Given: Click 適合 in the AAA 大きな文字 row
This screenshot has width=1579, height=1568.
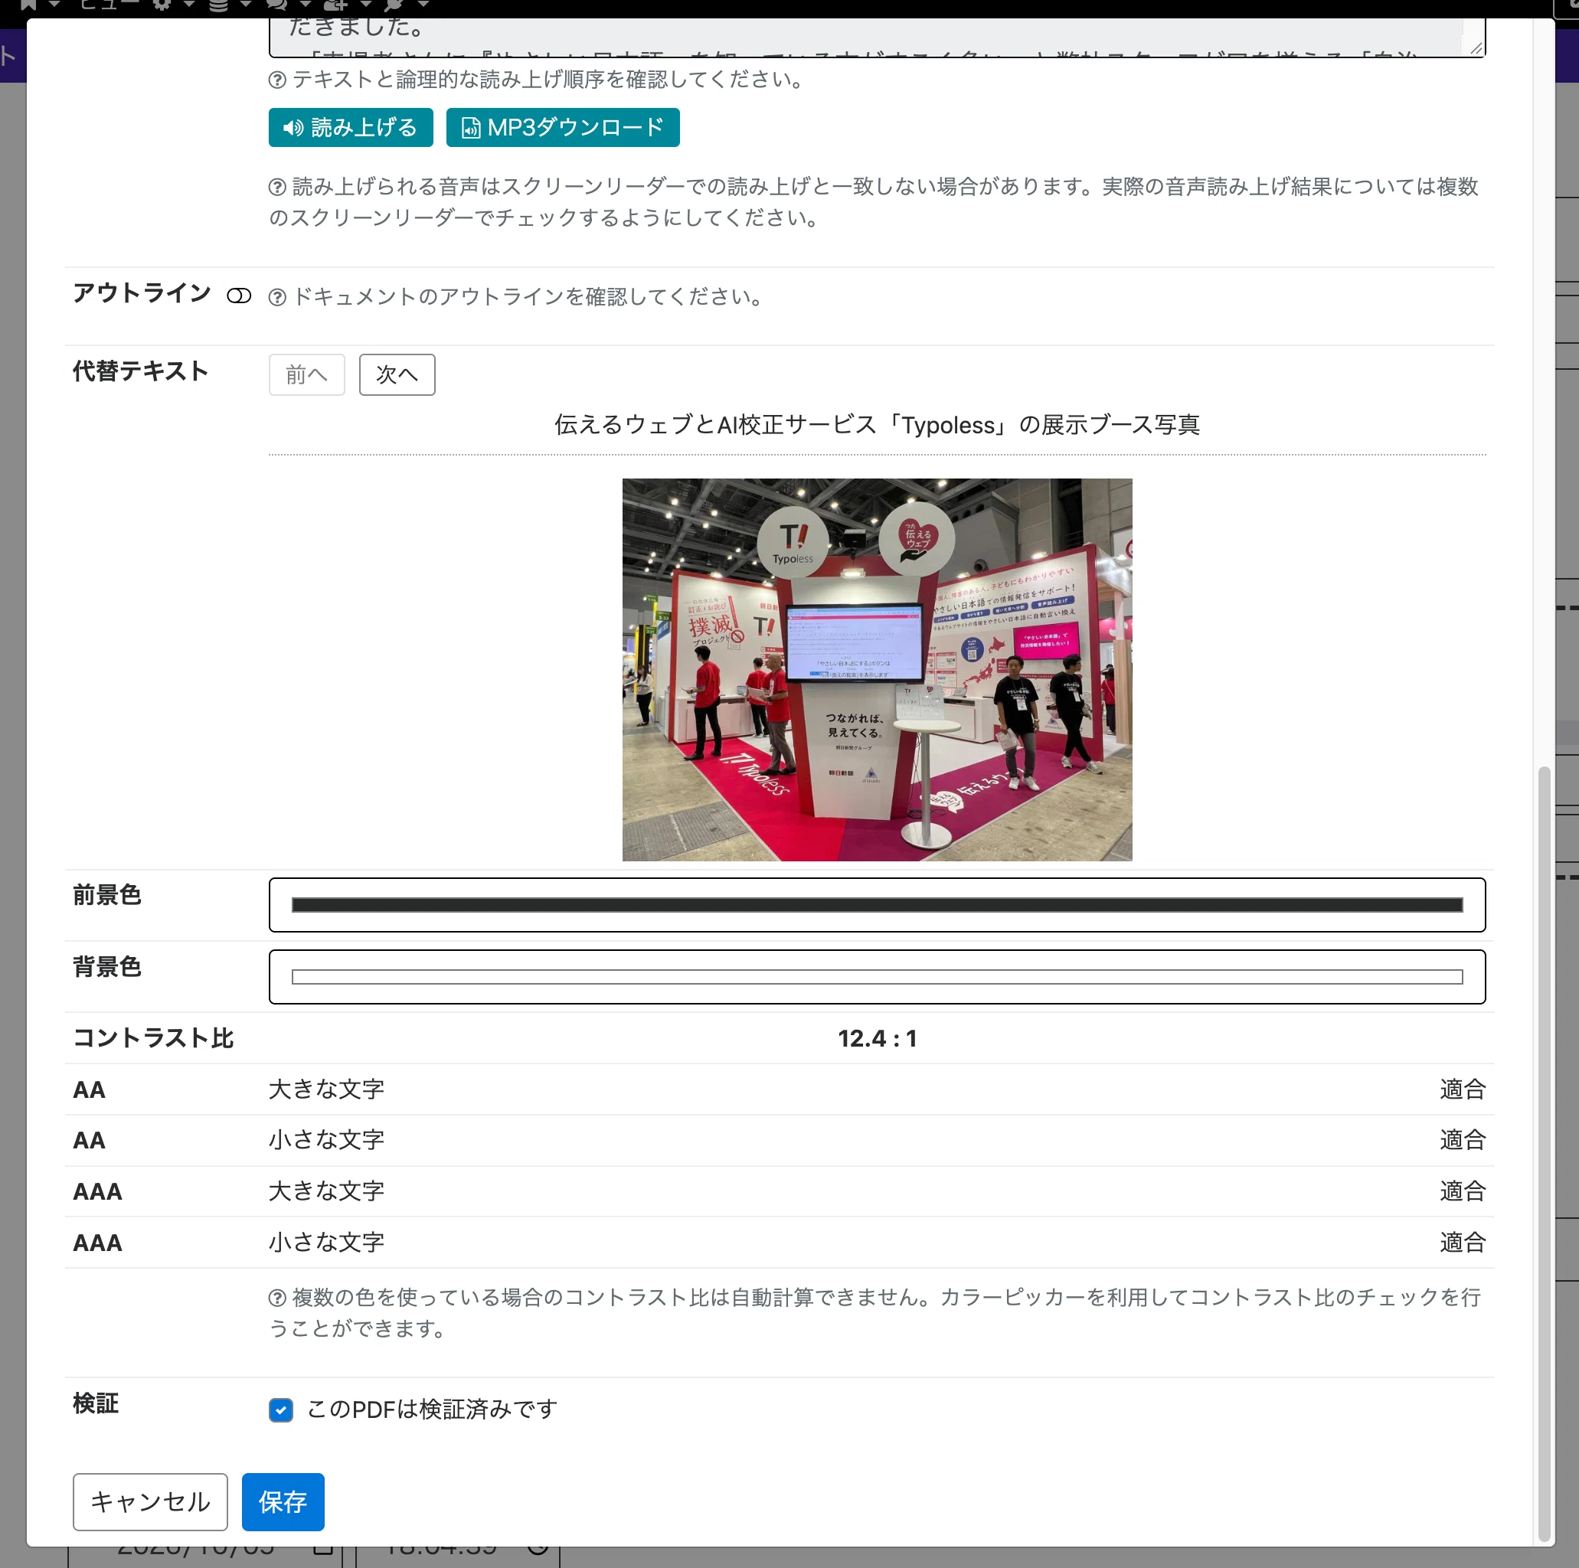Looking at the screenshot, I should [1462, 1191].
